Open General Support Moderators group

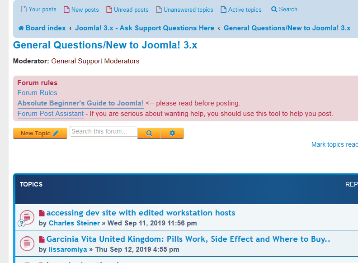pos(95,61)
